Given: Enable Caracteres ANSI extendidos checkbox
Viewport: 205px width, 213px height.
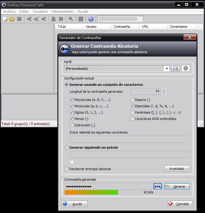Looking at the screenshot, I should pos(132,119).
